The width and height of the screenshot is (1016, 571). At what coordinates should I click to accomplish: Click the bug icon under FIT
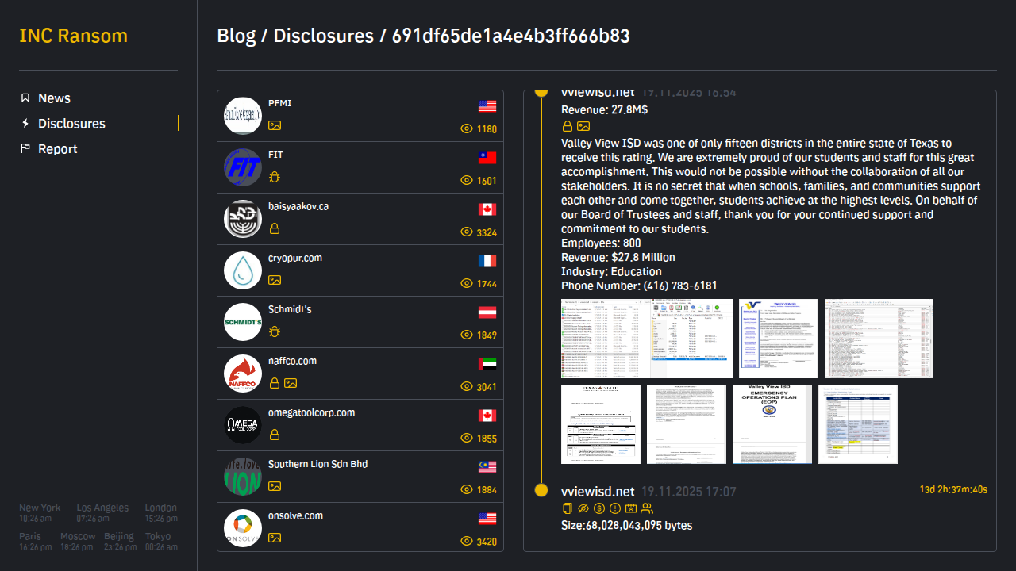click(x=275, y=177)
